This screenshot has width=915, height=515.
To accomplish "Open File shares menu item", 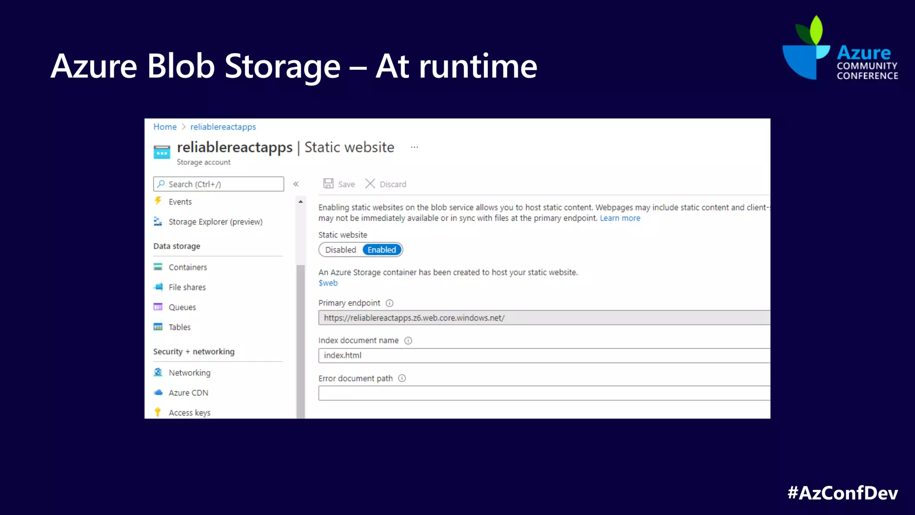I will [x=187, y=287].
